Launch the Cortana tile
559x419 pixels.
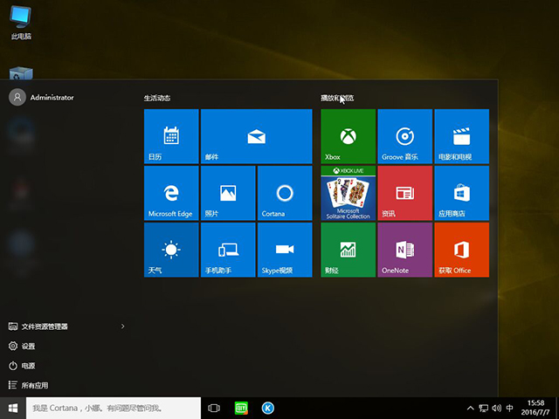(284, 193)
